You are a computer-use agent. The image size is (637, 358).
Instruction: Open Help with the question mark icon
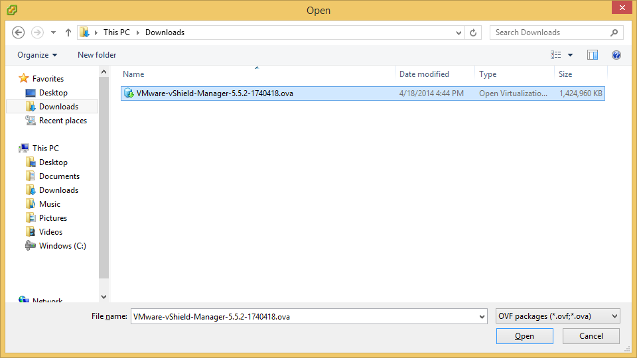coord(616,55)
